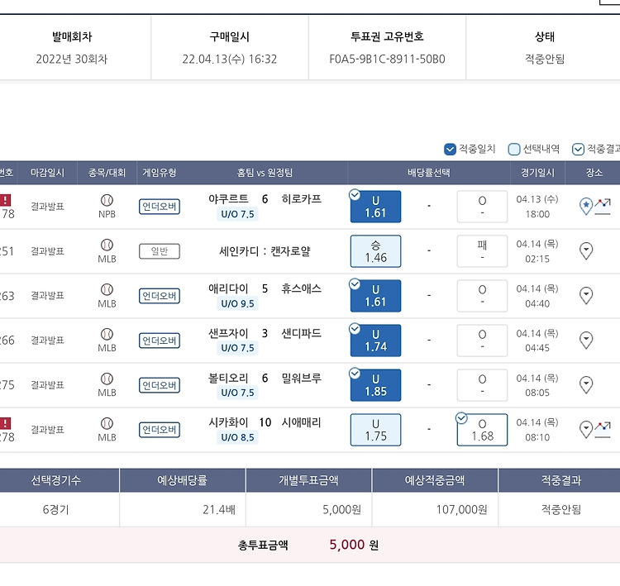Click baseball icon in 야쿠르트 NPB row

(107, 200)
